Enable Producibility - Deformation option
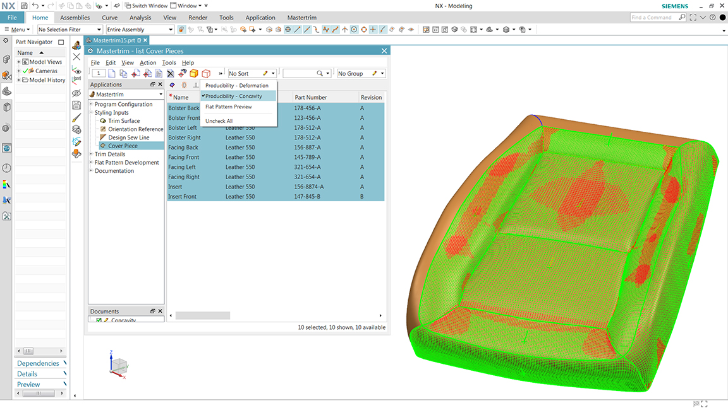The image size is (728, 408). point(236,86)
